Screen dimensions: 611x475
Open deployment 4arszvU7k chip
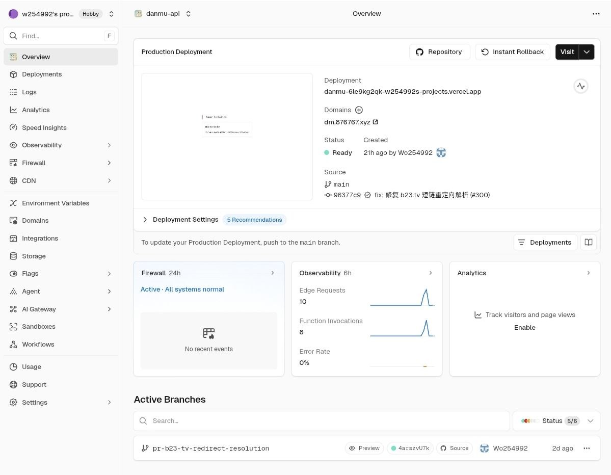[410, 448]
